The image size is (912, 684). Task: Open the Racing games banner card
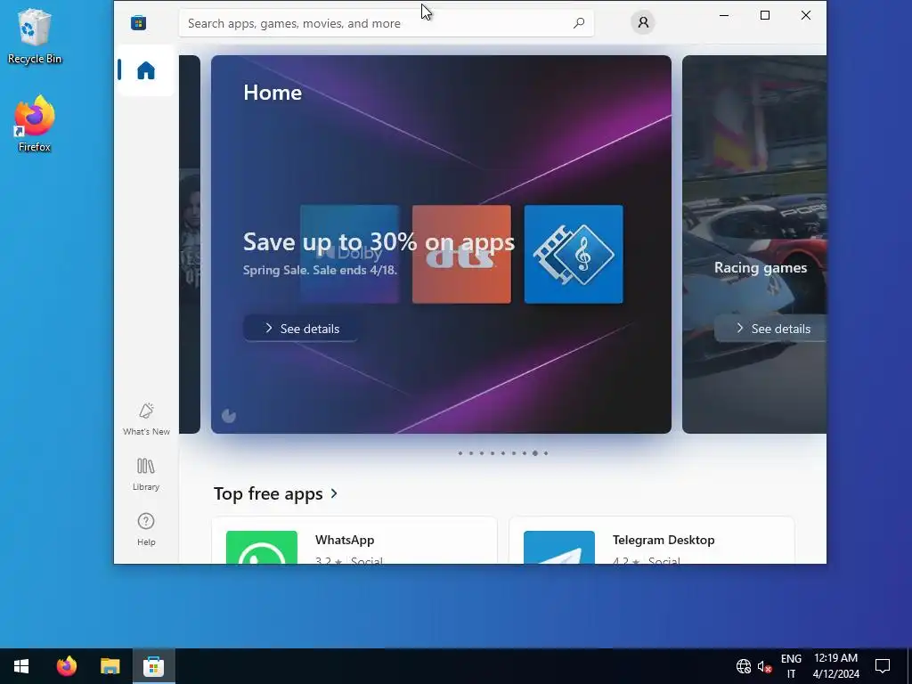point(754,244)
